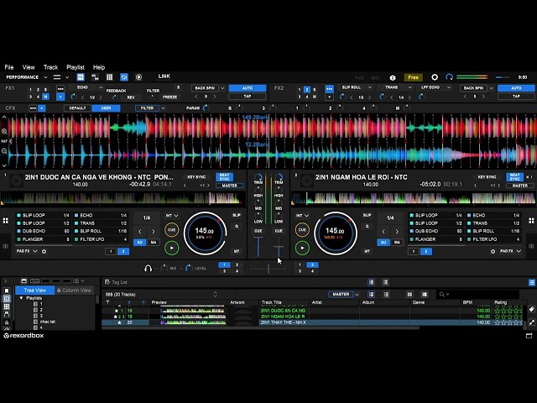The height and width of the screenshot is (403, 537).
Task: Click the search magnifier icon in browser
Action: click(x=442, y=295)
